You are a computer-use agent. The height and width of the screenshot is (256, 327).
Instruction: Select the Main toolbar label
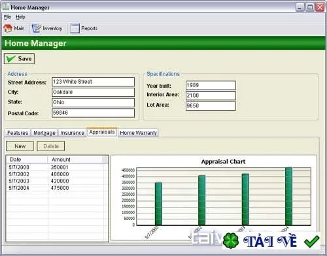coord(19,28)
